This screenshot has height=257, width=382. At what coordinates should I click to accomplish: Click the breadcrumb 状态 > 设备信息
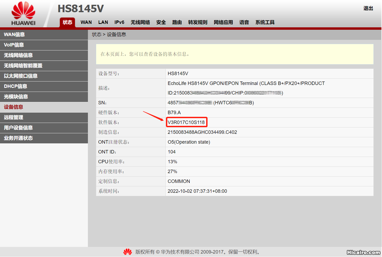point(109,35)
